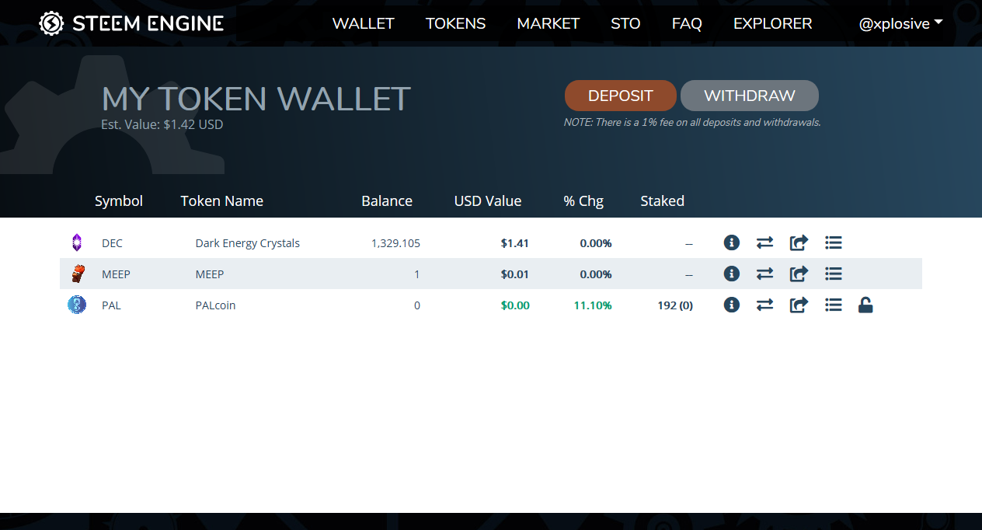Click the PALcoin token name
This screenshot has width=982, height=530.
coord(216,305)
